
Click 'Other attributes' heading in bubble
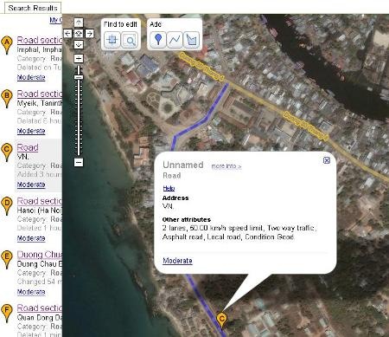click(187, 219)
